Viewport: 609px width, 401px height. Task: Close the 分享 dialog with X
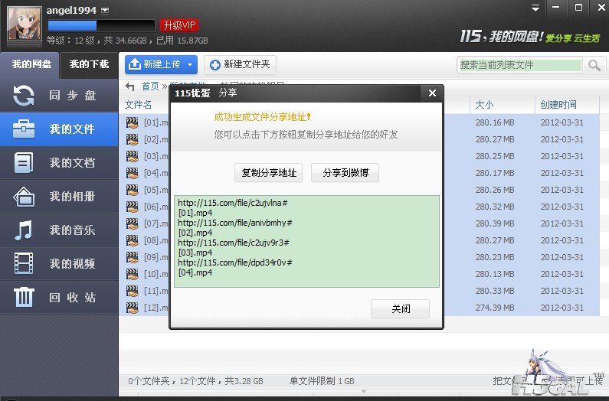(432, 93)
